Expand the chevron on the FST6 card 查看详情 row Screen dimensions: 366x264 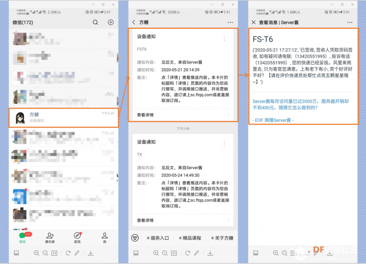229,114
